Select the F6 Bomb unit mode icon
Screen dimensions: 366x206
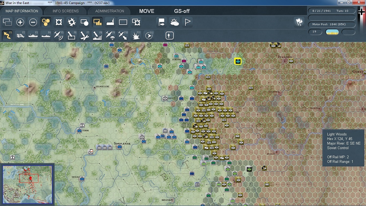(72, 35)
